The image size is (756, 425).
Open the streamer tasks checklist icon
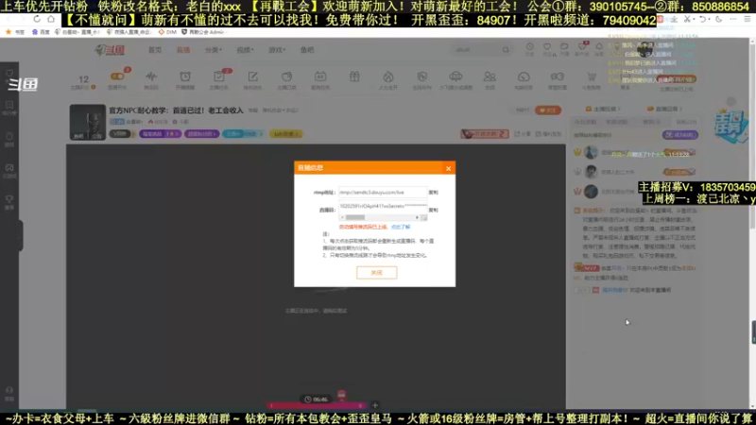click(x=219, y=76)
